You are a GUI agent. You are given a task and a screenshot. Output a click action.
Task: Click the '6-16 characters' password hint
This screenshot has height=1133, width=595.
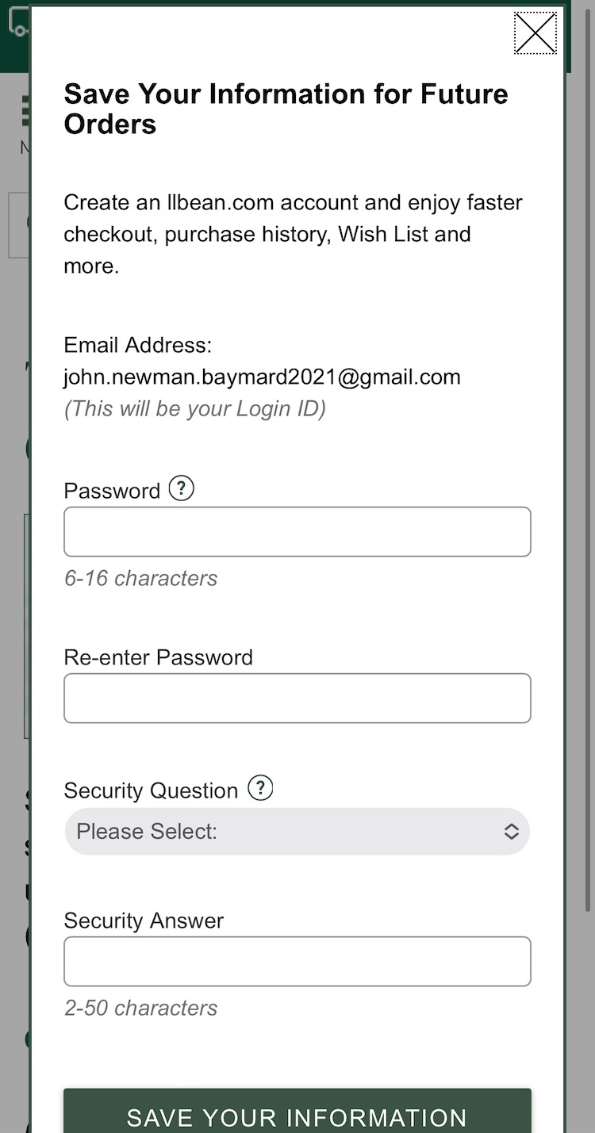coord(140,578)
